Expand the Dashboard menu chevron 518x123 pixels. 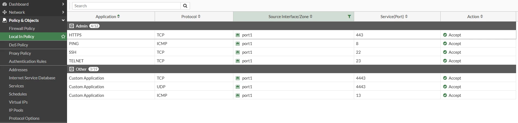[63, 4]
